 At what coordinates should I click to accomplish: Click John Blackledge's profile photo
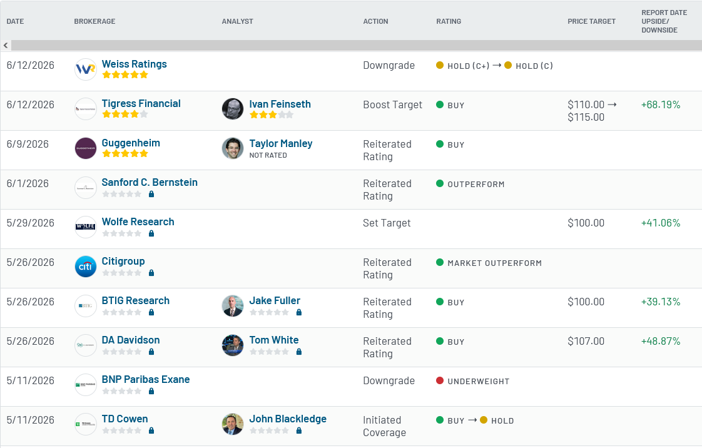(233, 424)
